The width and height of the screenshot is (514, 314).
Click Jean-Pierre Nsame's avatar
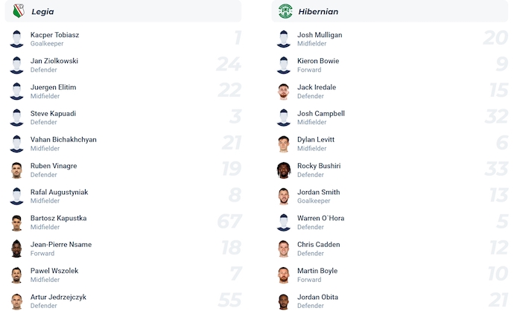[x=17, y=249]
